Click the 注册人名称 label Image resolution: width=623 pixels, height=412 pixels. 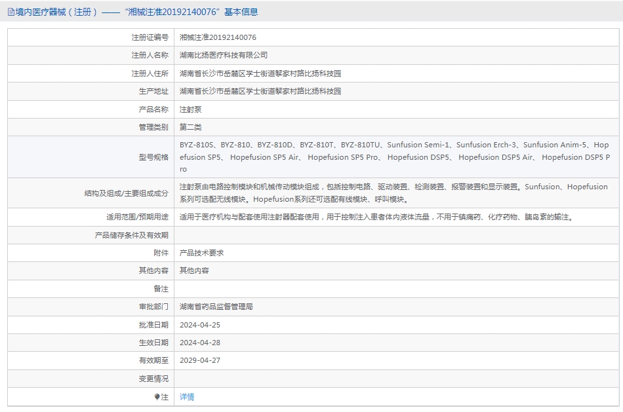coord(150,55)
